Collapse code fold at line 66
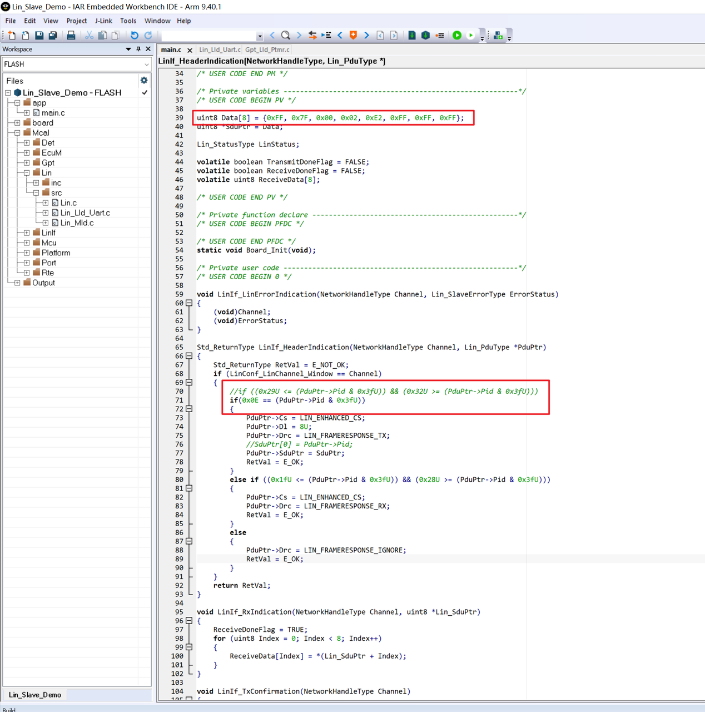Screen dimensions: 705x712 (x=189, y=356)
